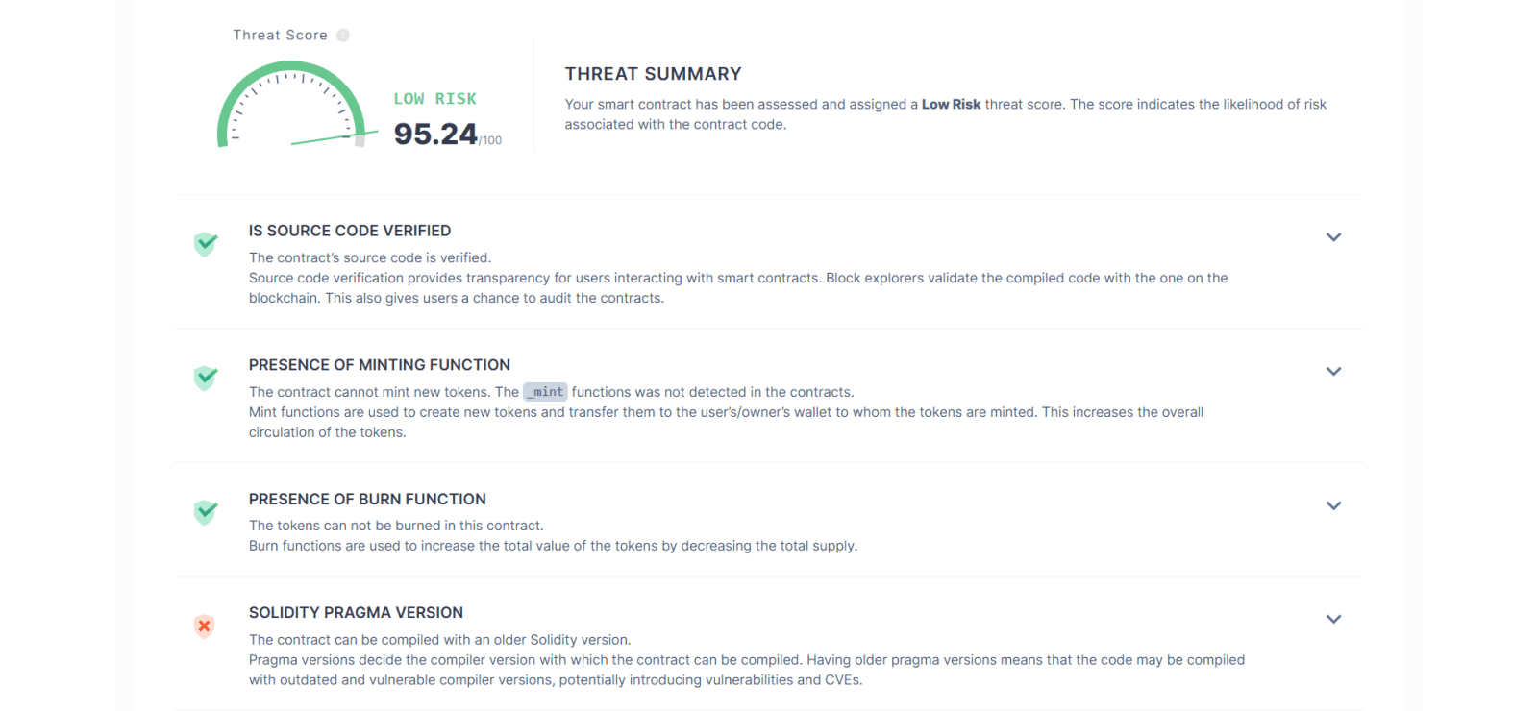The width and height of the screenshot is (1538, 711).
Task: Expand the Presence of Burn Function section
Action: point(1333,506)
